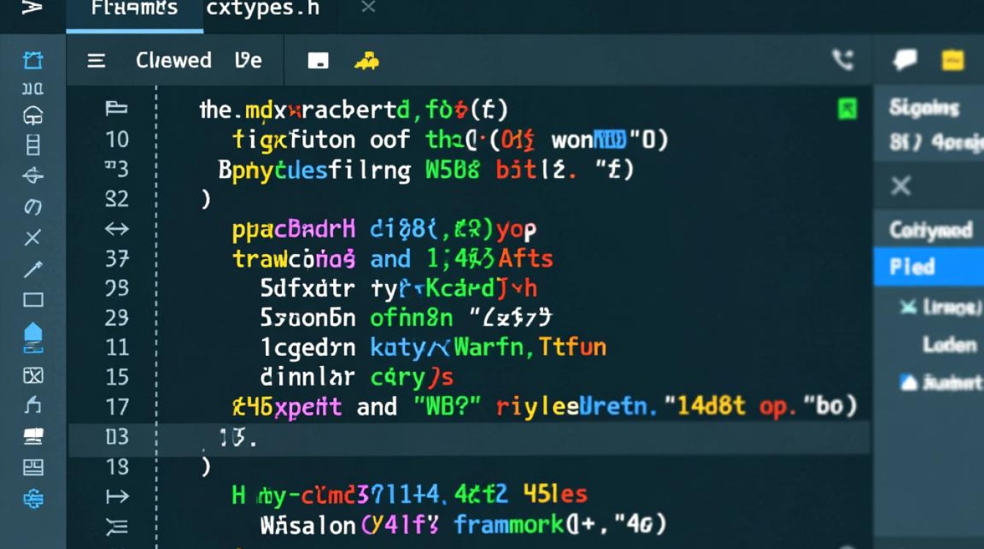Screen dimensions: 984x549
Task: Click the white window icon in toolbar
Action: click(x=318, y=61)
